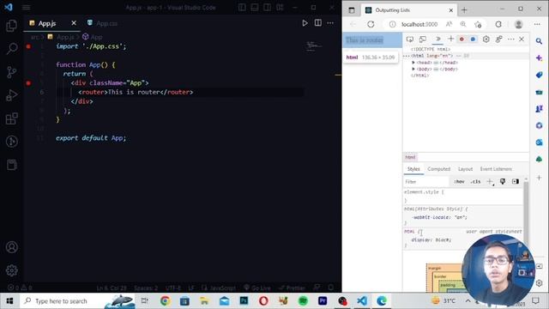Remove the breakpoint on the div className line
The height and width of the screenshot is (309, 549).
click(x=28, y=83)
